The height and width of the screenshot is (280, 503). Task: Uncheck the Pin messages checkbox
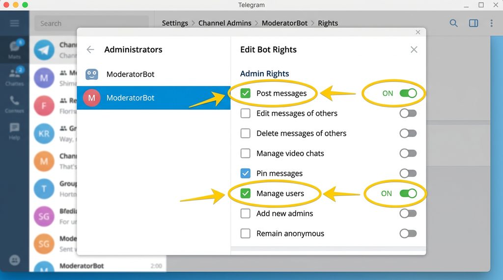coord(246,173)
